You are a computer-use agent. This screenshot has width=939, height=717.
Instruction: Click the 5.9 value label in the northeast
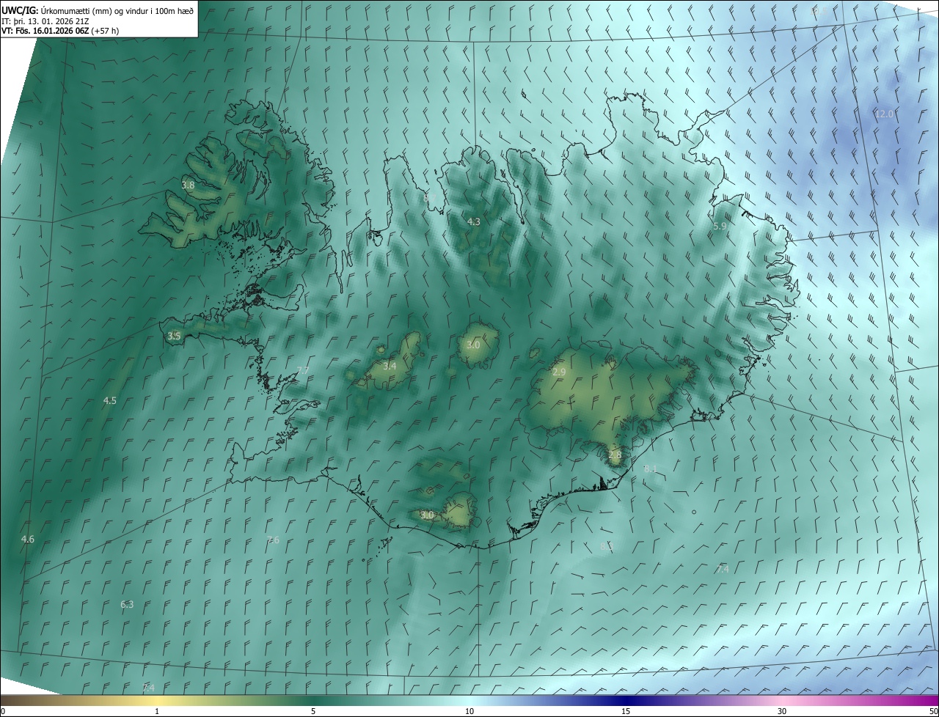click(720, 227)
